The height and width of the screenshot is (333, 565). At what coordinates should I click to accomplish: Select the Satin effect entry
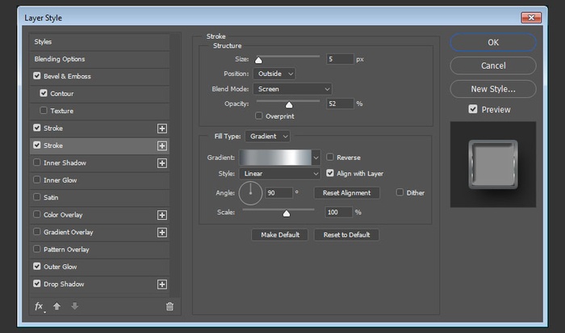50,197
